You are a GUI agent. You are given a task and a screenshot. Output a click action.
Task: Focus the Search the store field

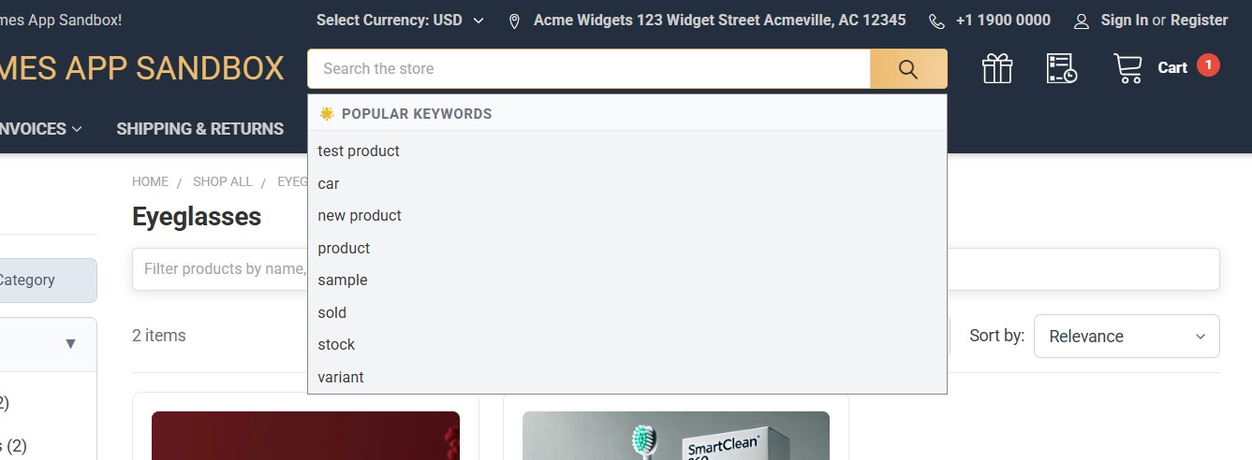pyautogui.click(x=588, y=68)
